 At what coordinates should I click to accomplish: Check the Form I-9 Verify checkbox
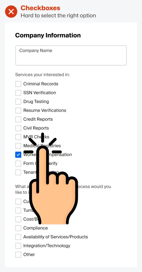(18, 164)
